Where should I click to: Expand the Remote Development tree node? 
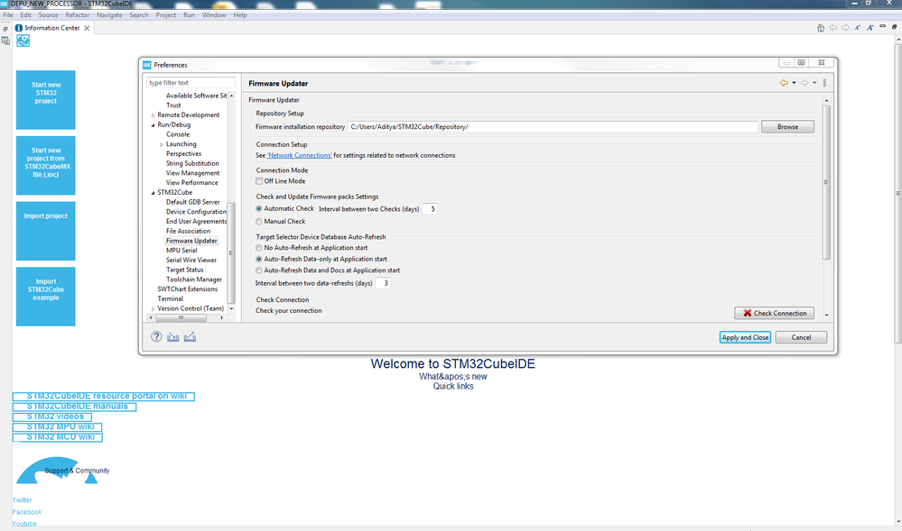(153, 115)
